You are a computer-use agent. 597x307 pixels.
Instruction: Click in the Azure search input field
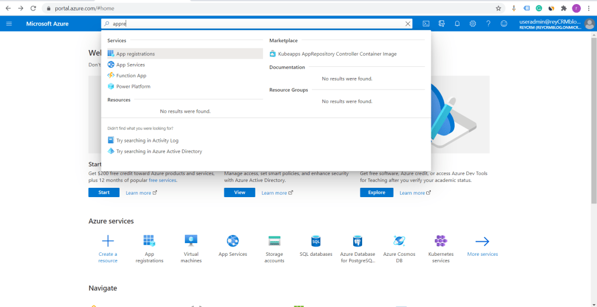click(257, 24)
